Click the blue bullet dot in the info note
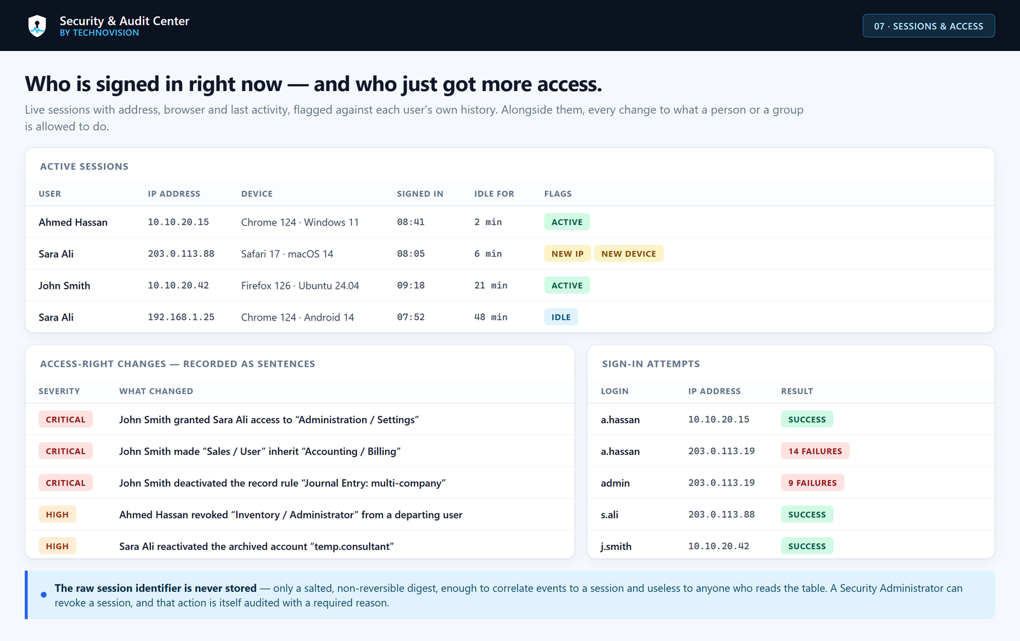This screenshot has width=1020, height=641. tap(43, 594)
